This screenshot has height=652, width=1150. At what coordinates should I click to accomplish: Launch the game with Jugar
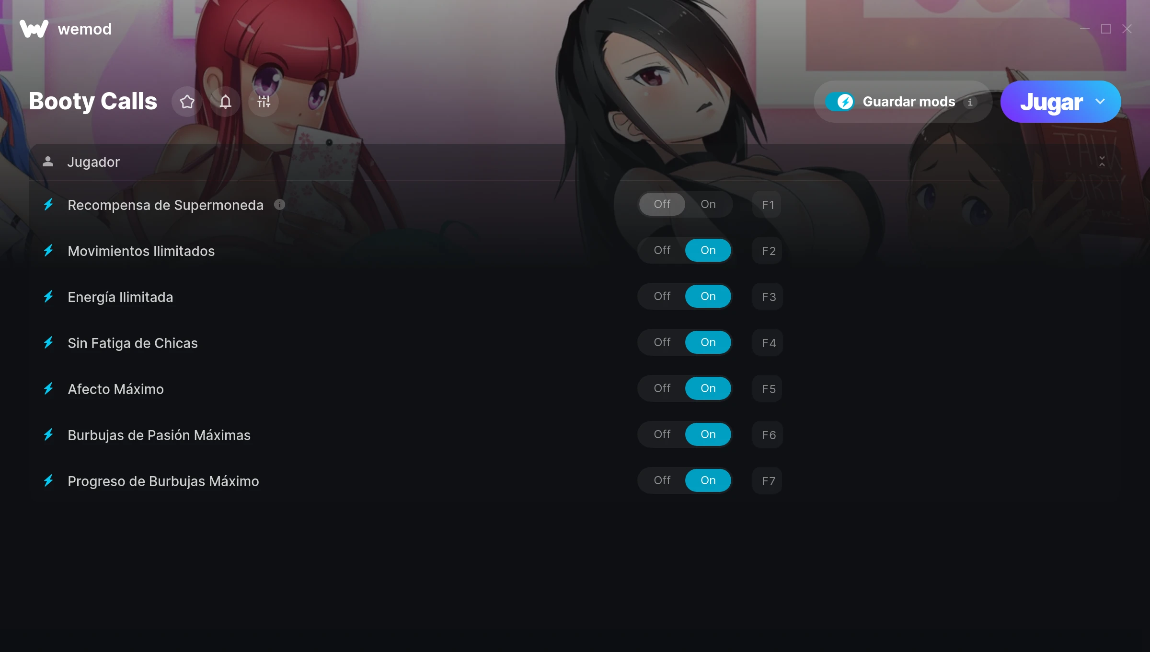(1051, 102)
